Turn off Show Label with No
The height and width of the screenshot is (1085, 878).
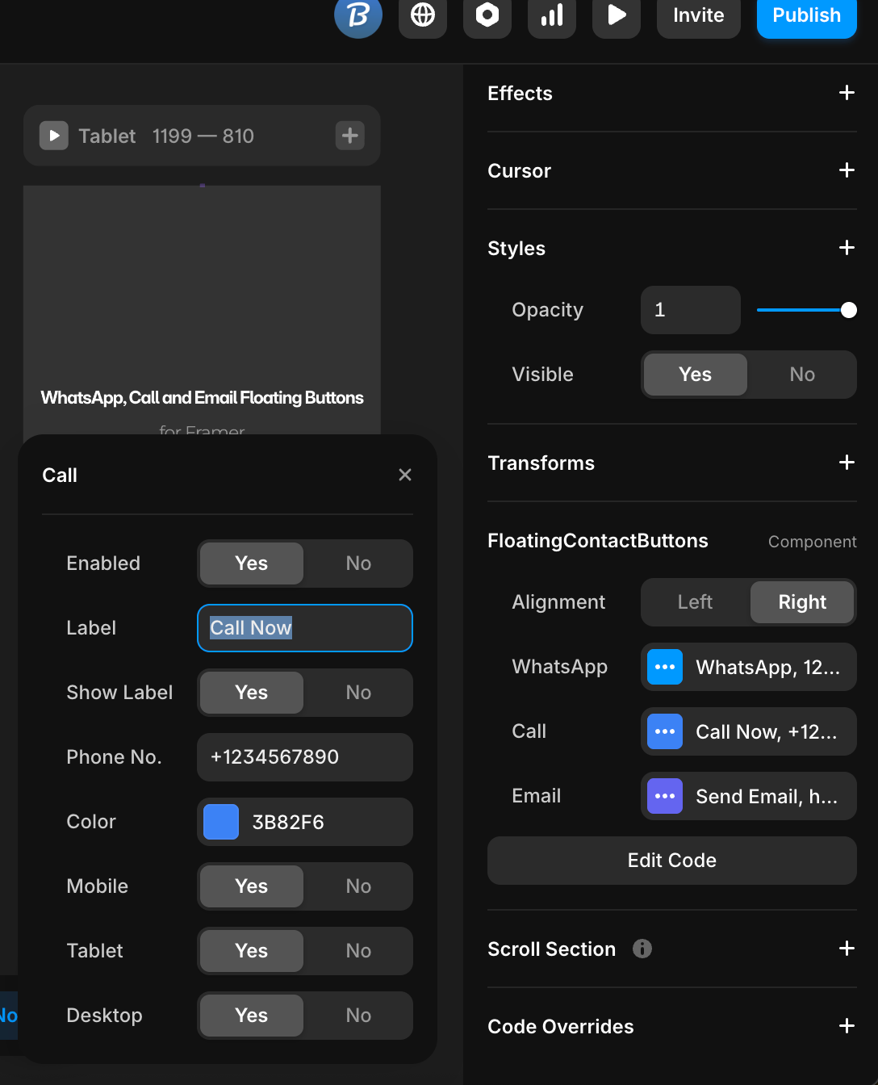358,693
